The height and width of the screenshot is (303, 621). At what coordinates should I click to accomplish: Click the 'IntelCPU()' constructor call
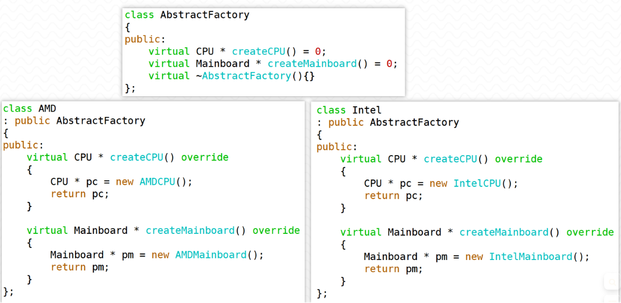point(485,184)
